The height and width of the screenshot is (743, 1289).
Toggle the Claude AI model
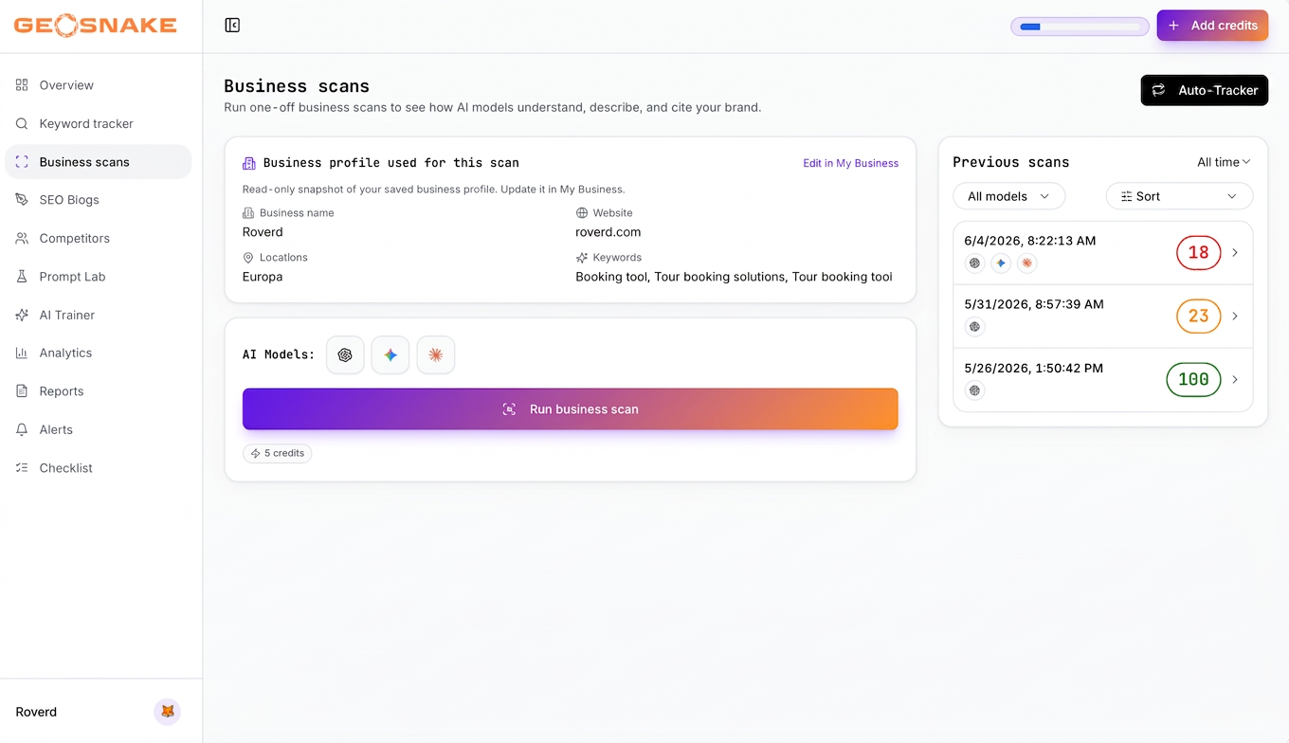coord(436,354)
